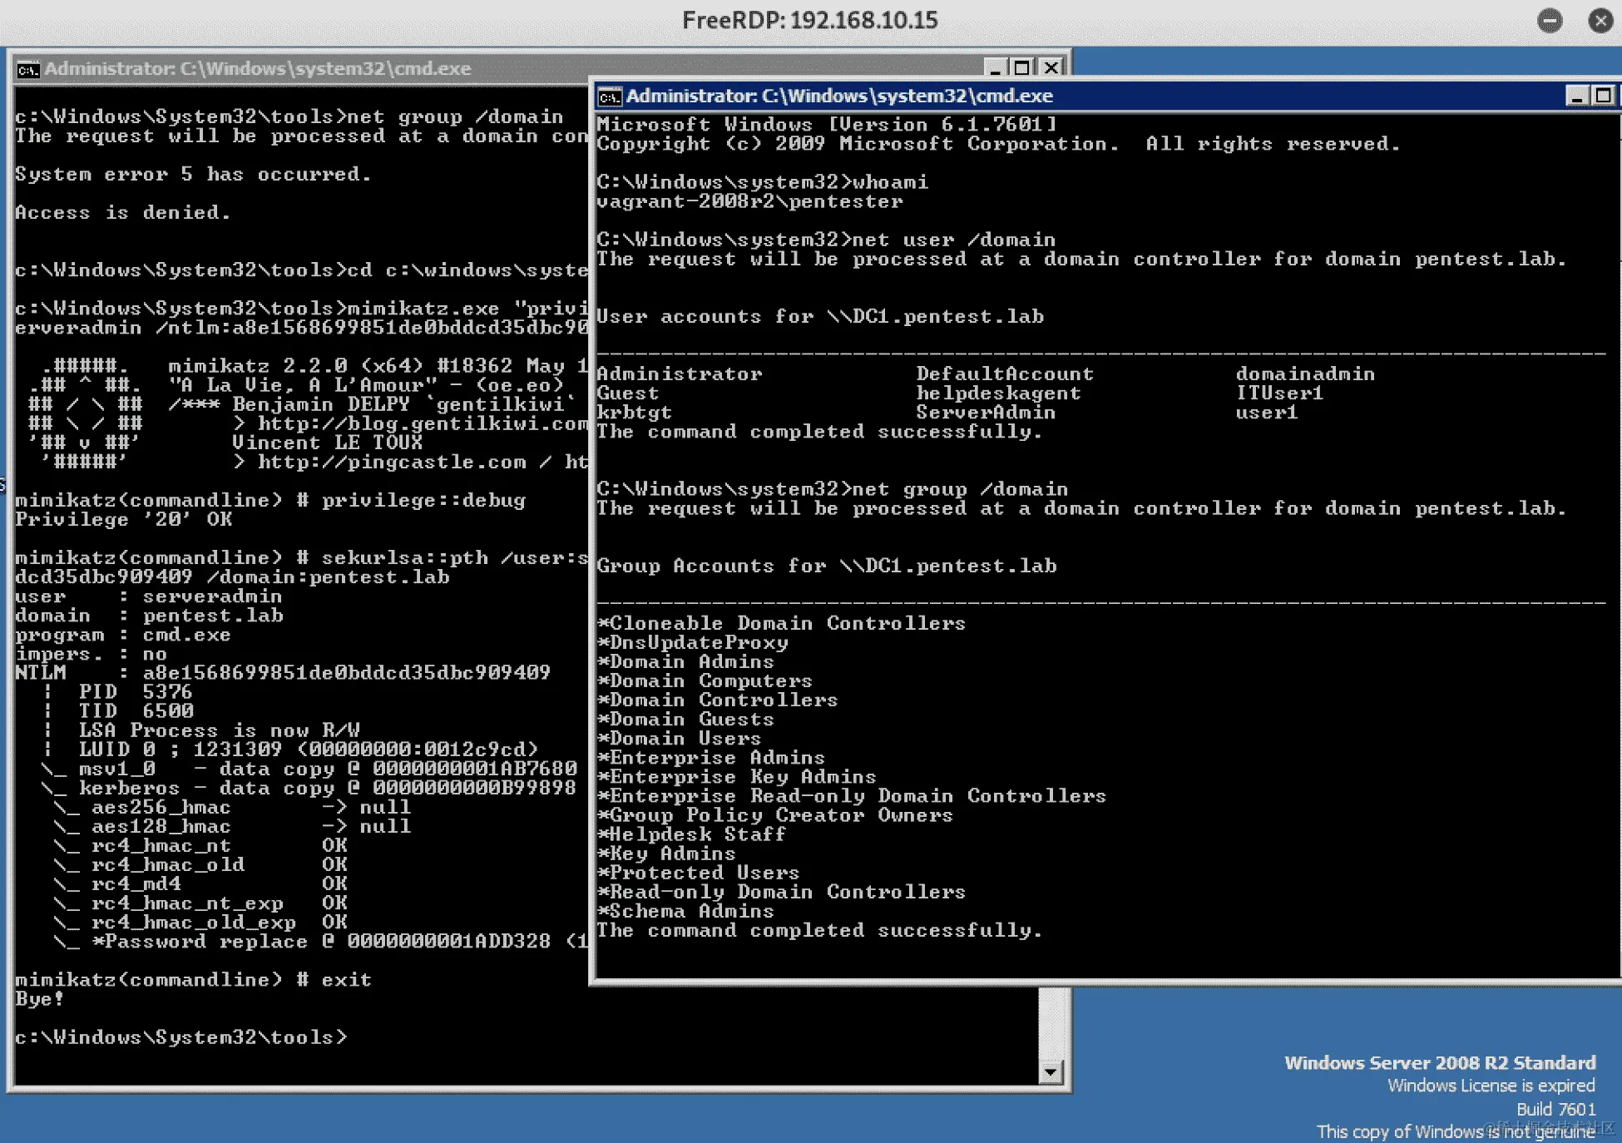Image resolution: width=1622 pixels, height=1143 pixels.
Task: Minimize the background mimikatz cmd window
Action: 995,68
